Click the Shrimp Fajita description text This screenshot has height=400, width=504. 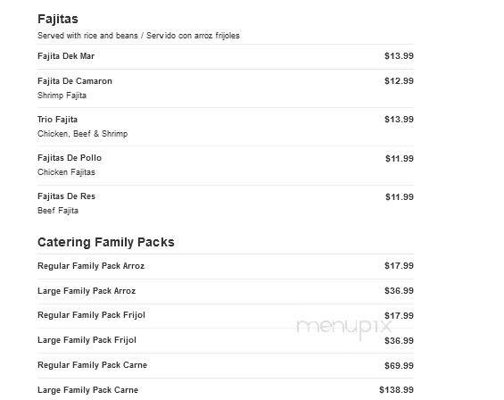62,96
